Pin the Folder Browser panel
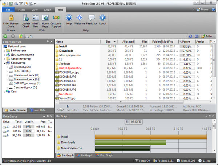 point(48,42)
